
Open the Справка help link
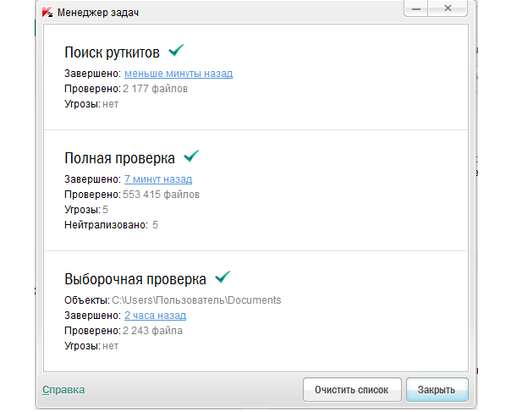(63, 390)
